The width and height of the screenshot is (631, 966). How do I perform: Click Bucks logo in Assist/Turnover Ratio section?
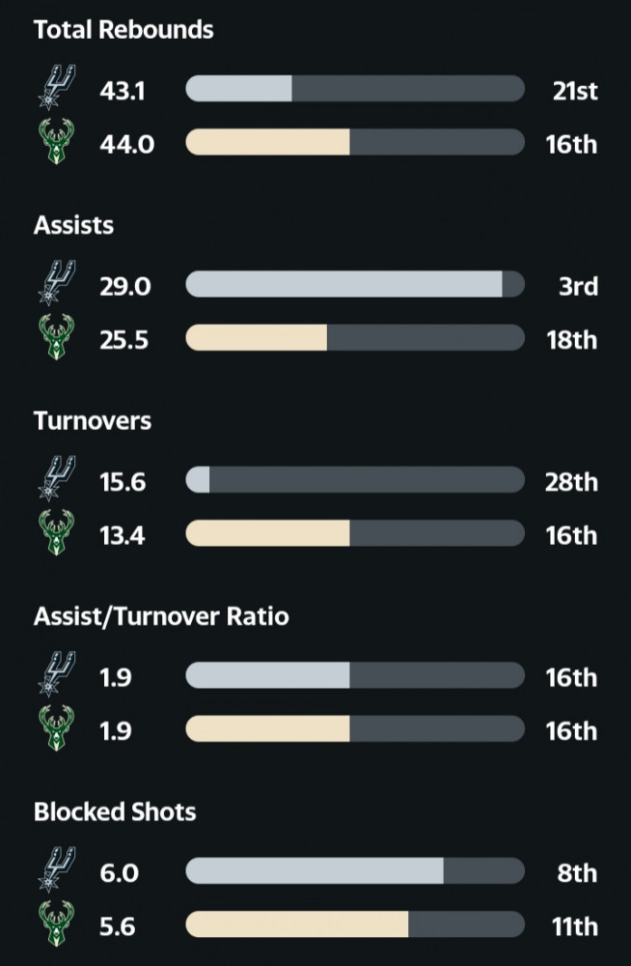pyautogui.click(x=56, y=730)
